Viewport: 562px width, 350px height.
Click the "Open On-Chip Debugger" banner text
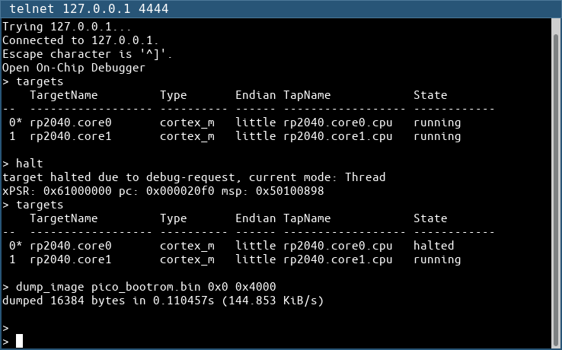73,68
